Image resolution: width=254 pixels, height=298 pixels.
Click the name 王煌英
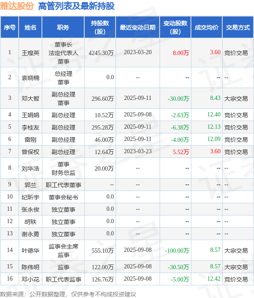tap(30, 53)
